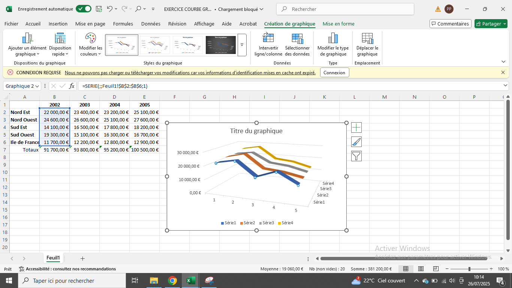This screenshot has width=512, height=288.
Task: Open Sélectionner des données dialog
Action: pyautogui.click(x=297, y=44)
